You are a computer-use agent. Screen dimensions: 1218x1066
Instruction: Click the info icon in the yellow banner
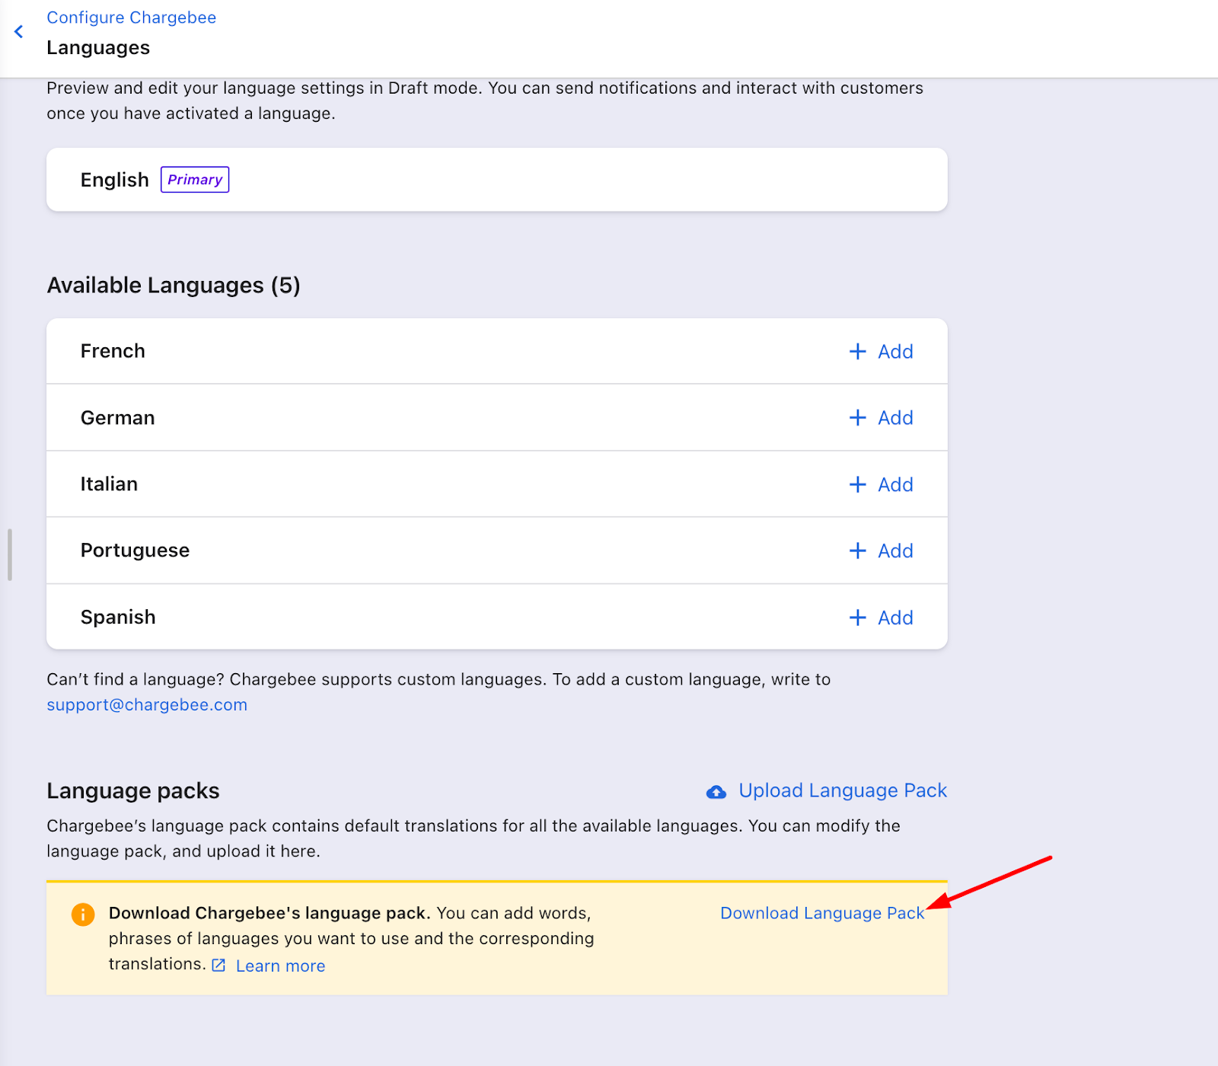tap(82, 914)
